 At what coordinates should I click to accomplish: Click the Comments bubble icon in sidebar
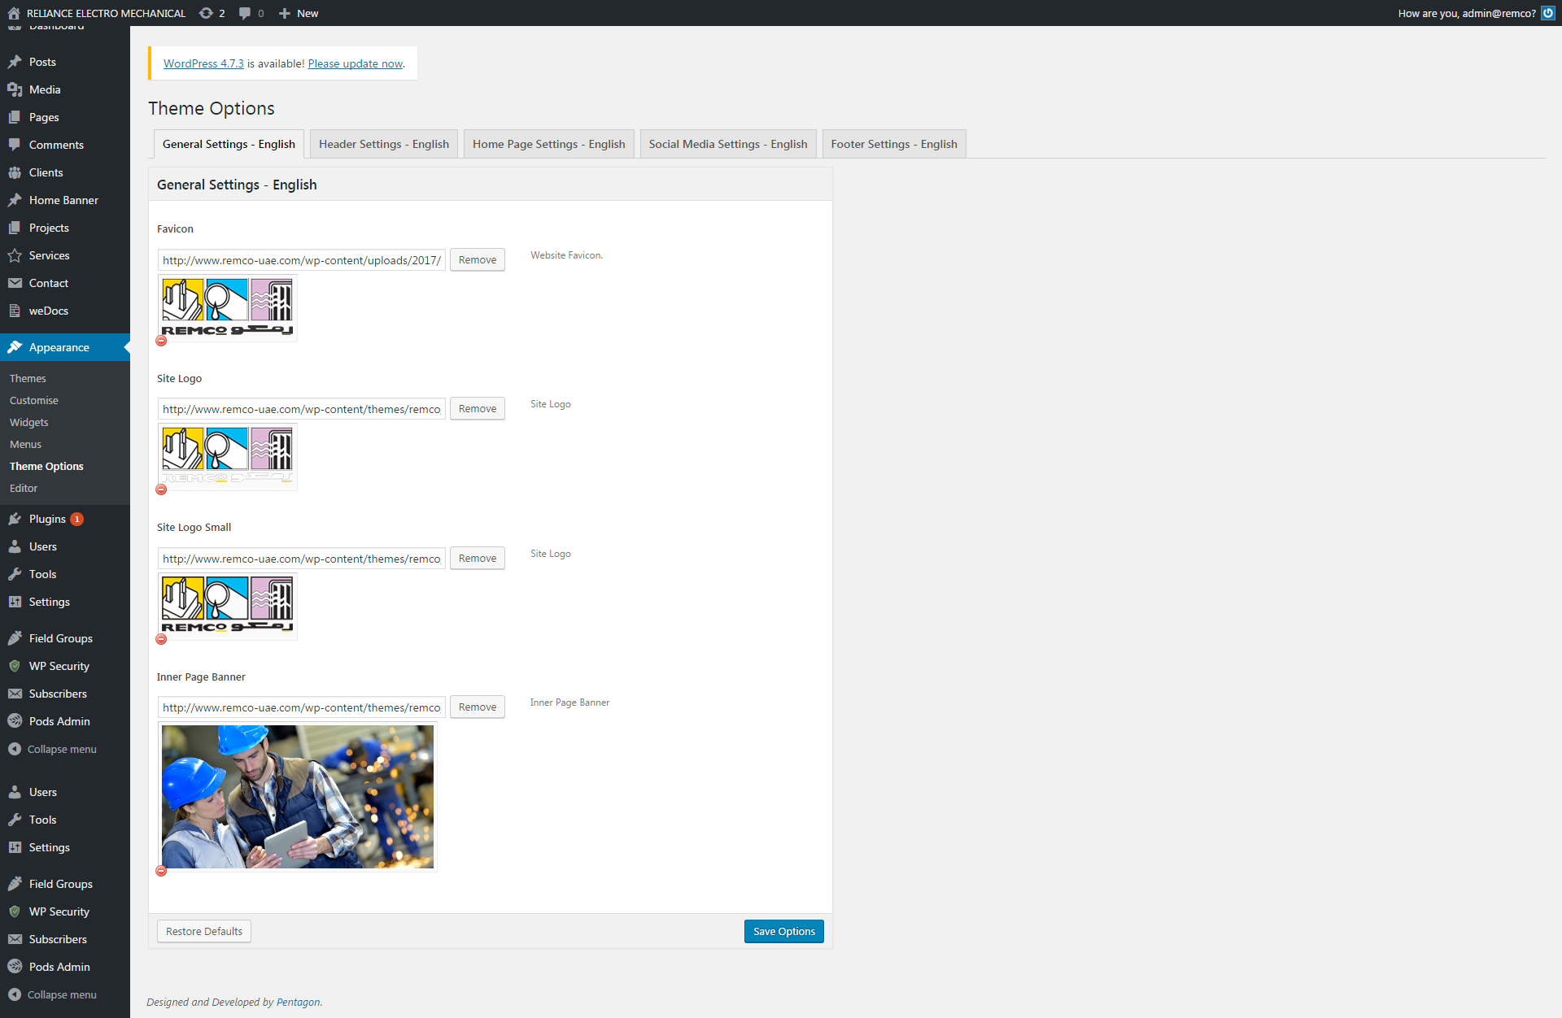tap(15, 145)
